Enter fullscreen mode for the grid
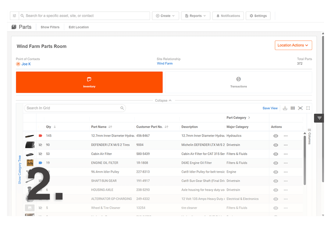The image size is (331, 230). pos(308,108)
